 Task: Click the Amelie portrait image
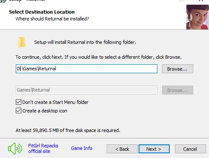pyautogui.click(x=197, y=17)
